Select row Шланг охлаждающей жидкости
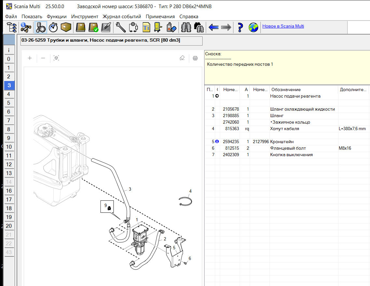Image resolution: width=370 pixels, height=286 pixels. (287, 109)
